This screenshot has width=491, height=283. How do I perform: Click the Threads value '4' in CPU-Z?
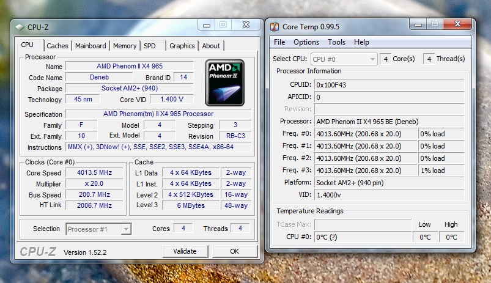240,228
